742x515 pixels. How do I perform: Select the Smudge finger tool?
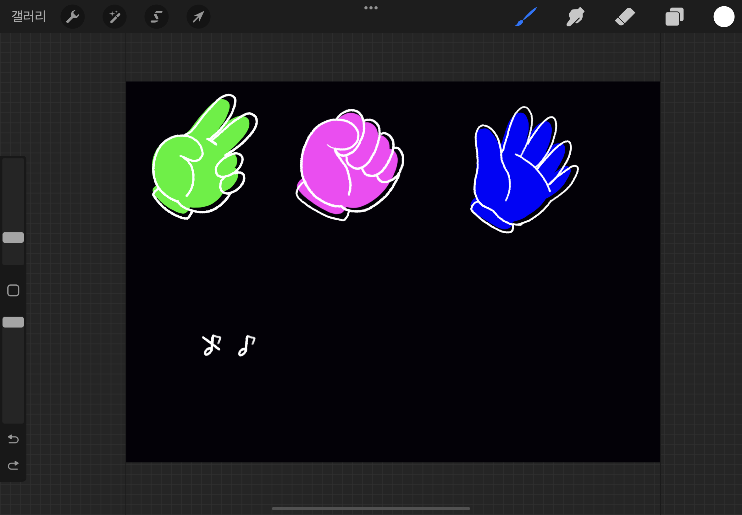tap(575, 17)
